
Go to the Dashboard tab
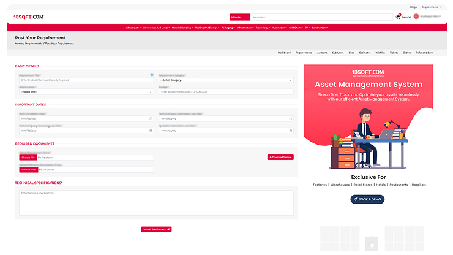(284, 53)
